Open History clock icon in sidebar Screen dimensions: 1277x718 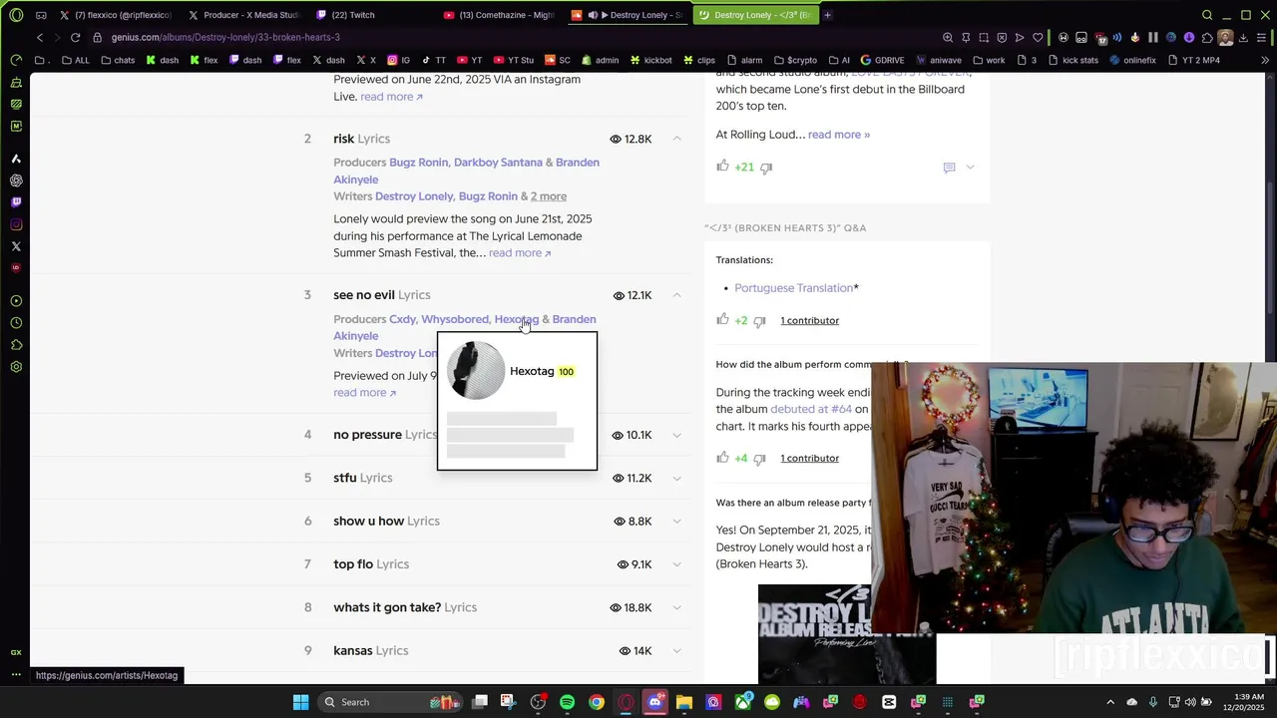tap(16, 323)
